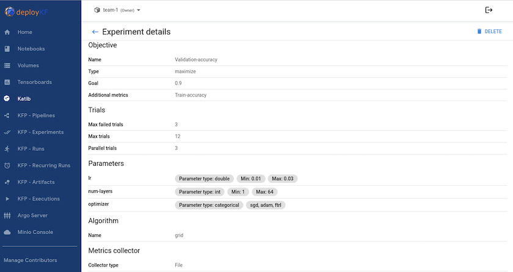
Task: Click the Tensorboards chart icon
Action: (x=7, y=82)
